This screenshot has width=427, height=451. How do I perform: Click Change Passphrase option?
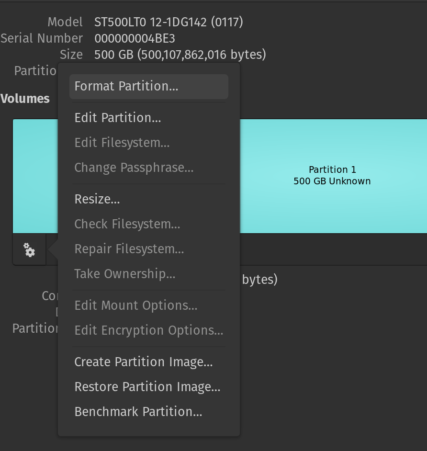point(134,168)
